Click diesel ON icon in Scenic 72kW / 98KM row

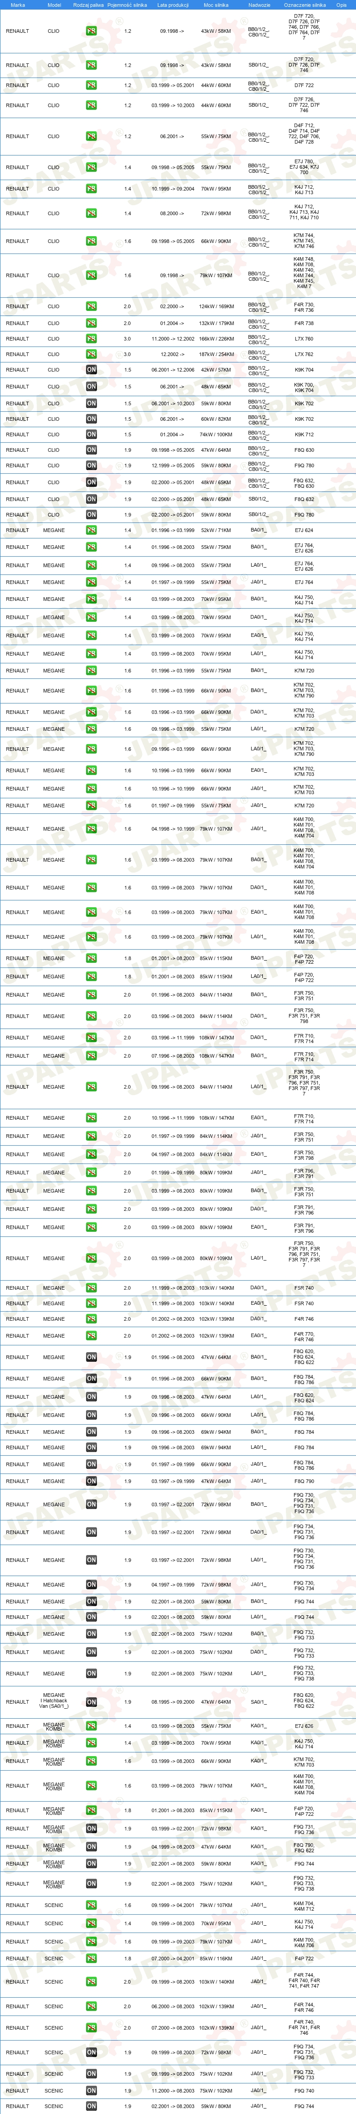click(x=91, y=2052)
